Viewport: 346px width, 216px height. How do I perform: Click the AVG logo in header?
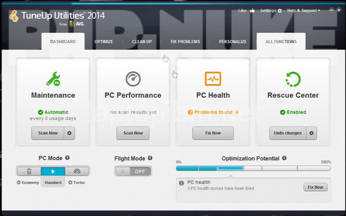tap(76, 24)
